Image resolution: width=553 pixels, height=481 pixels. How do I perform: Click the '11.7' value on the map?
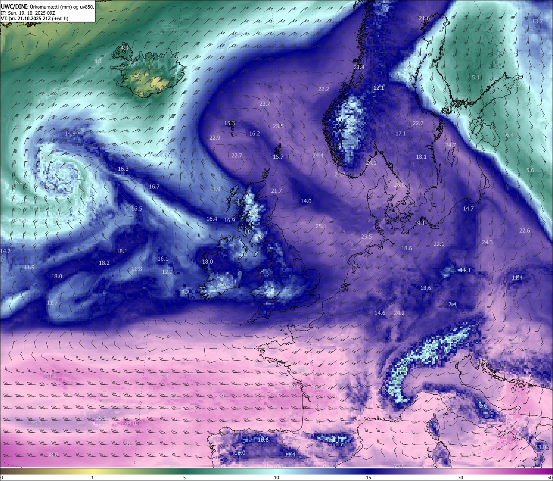pyautogui.click(x=52, y=303)
